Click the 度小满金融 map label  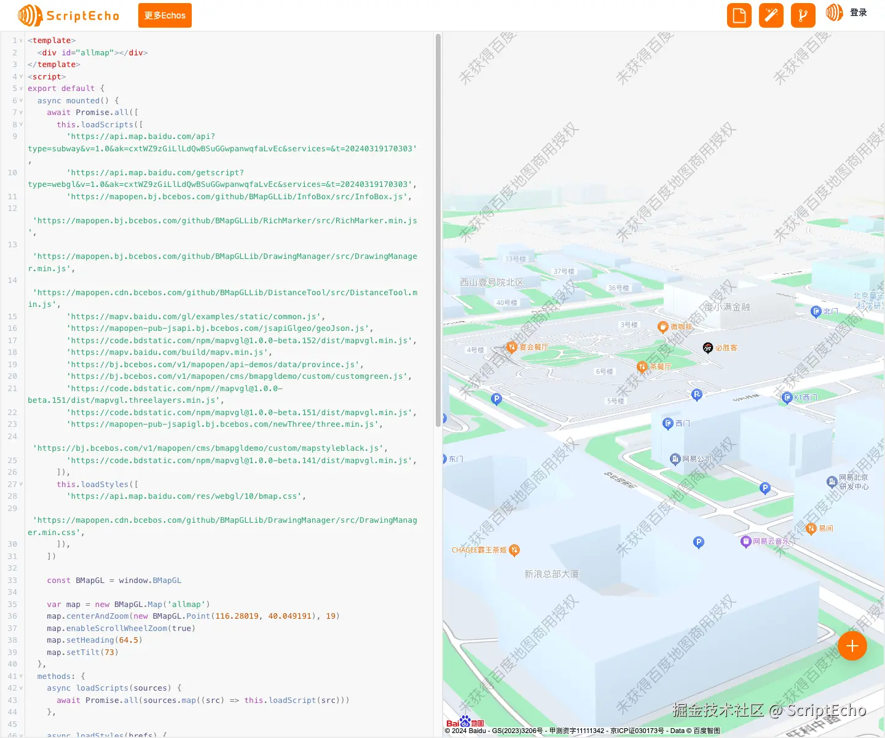click(727, 307)
